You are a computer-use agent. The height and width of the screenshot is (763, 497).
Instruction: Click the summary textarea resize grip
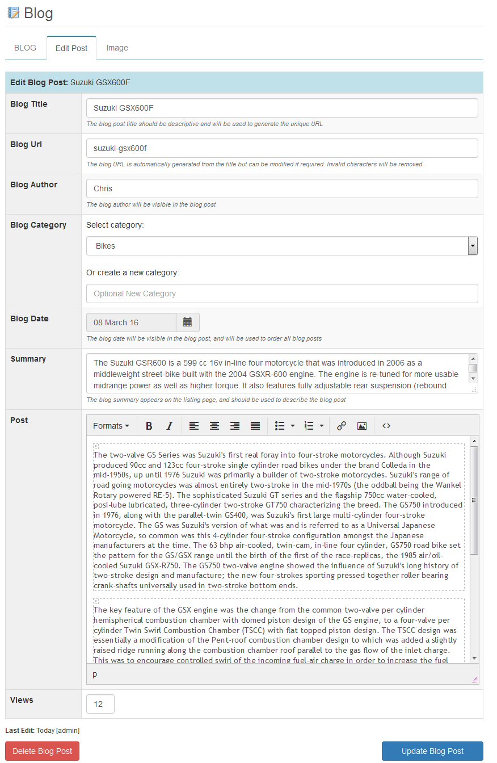(x=474, y=389)
